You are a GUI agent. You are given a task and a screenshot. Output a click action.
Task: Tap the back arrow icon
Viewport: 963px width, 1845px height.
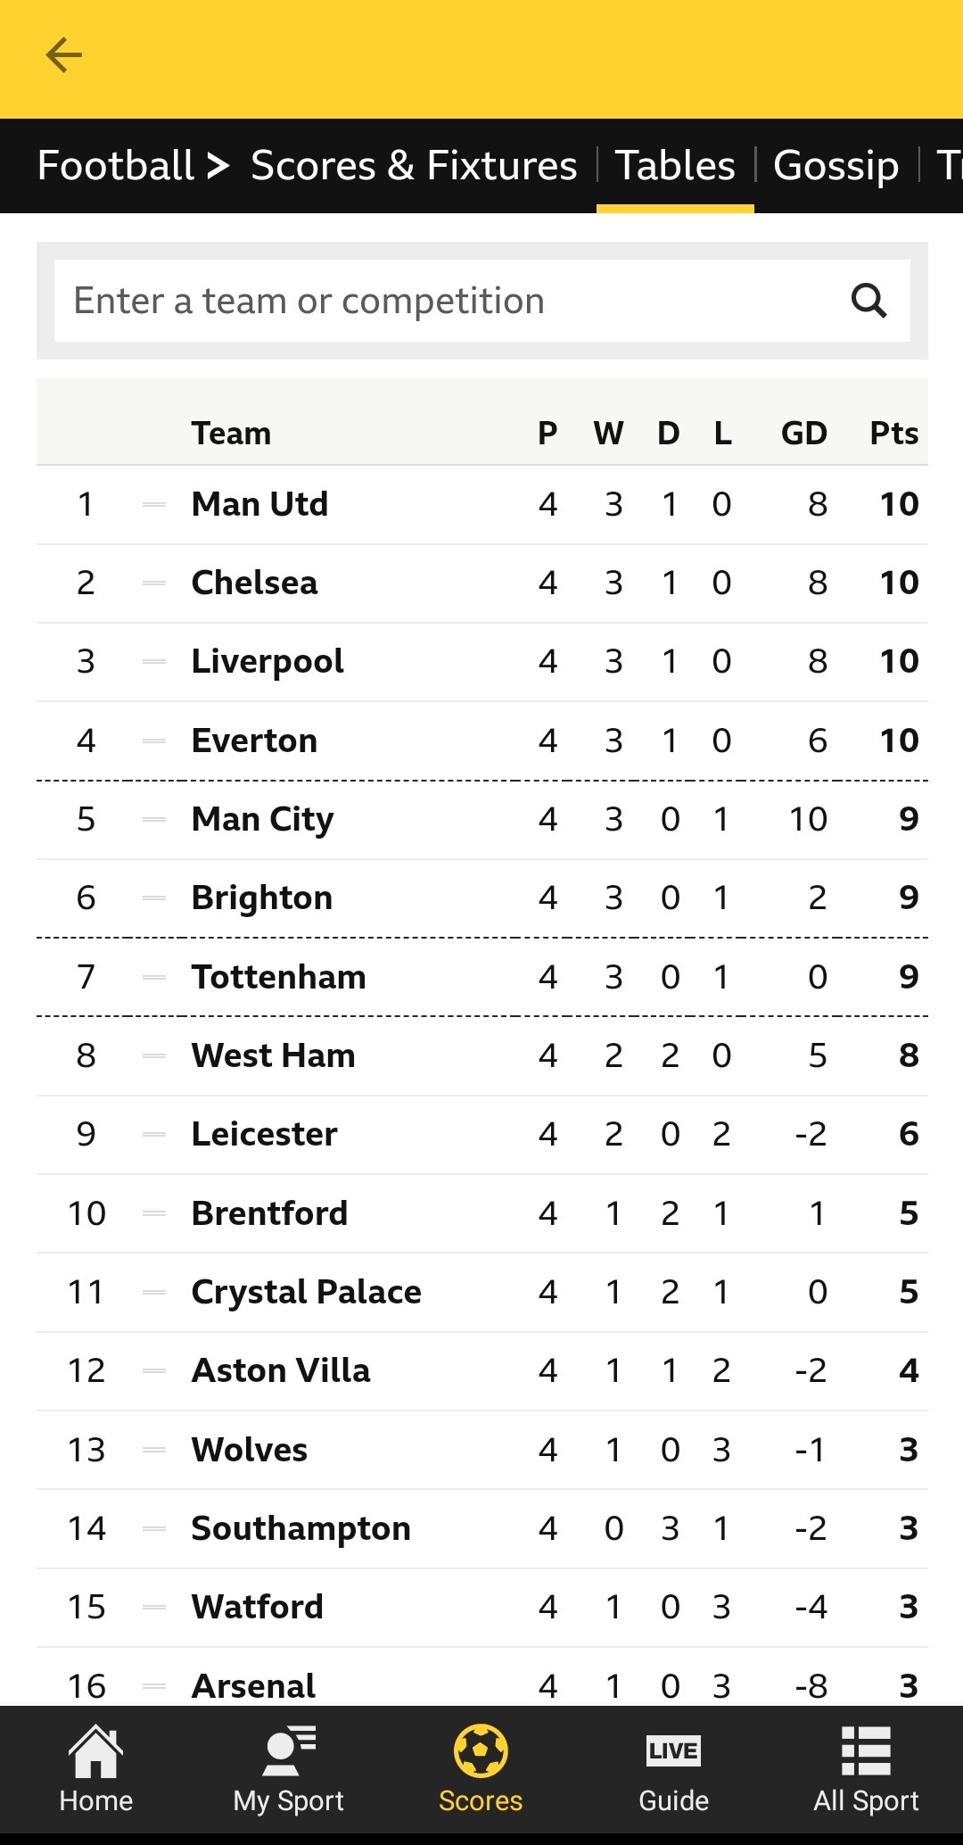[x=64, y=55]
